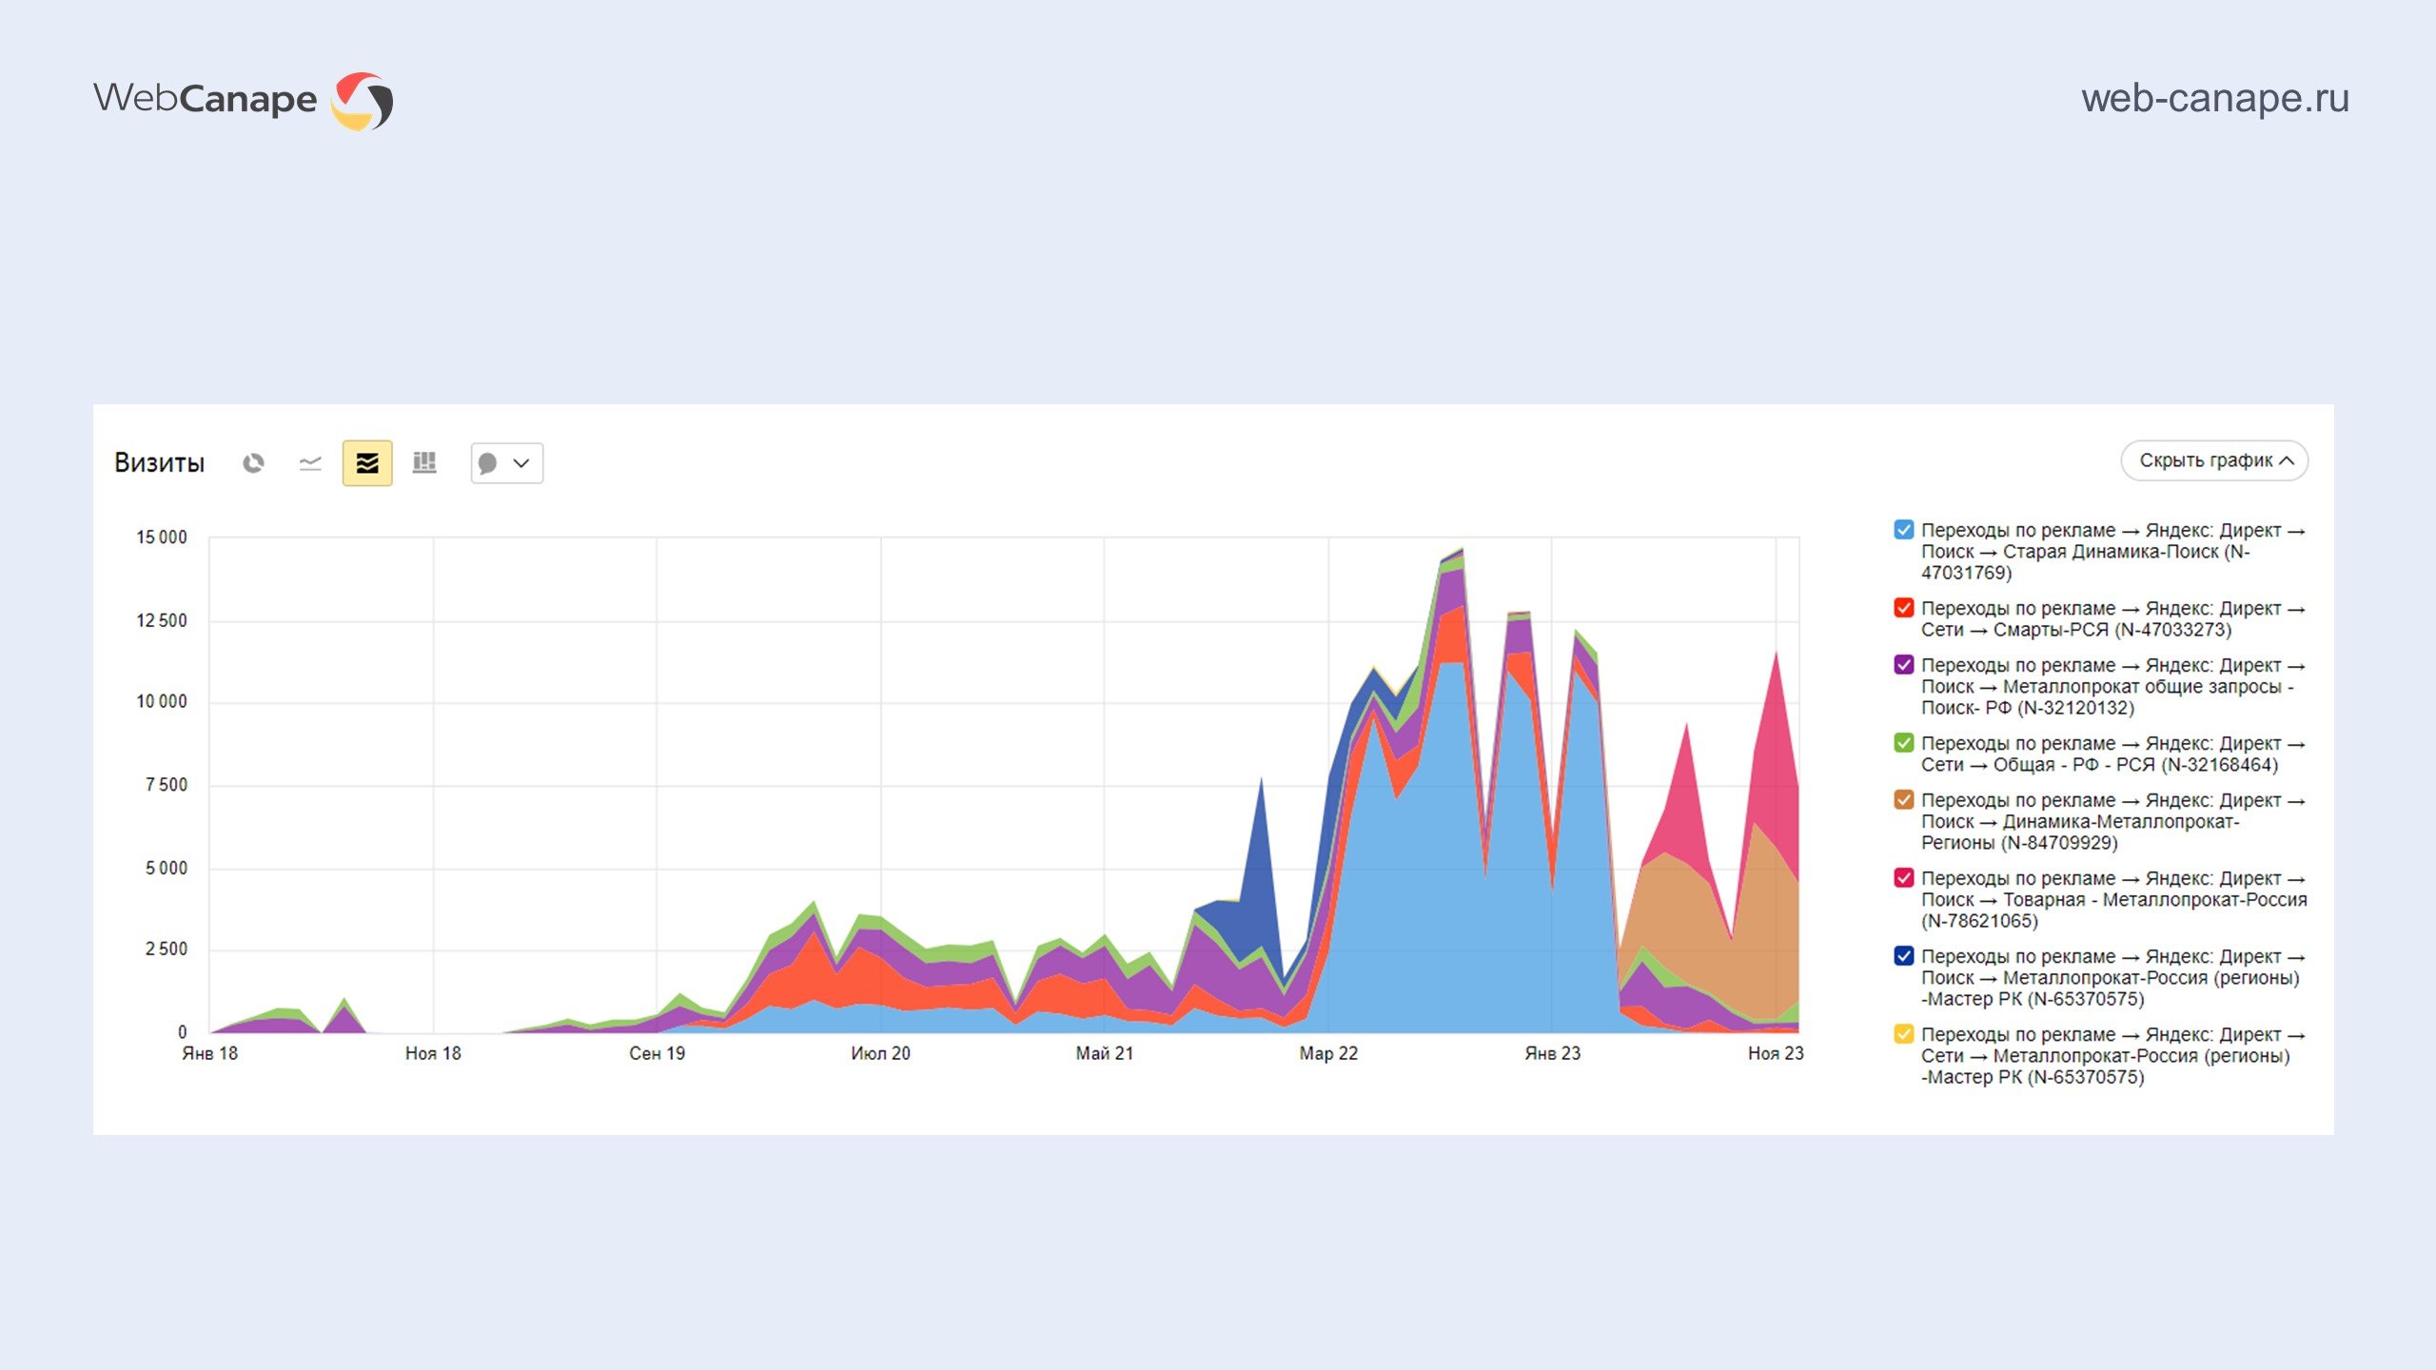
Task: Toggle green Общая - РФ - РСЯ checkbox
Action: [x=1903, y=743]
